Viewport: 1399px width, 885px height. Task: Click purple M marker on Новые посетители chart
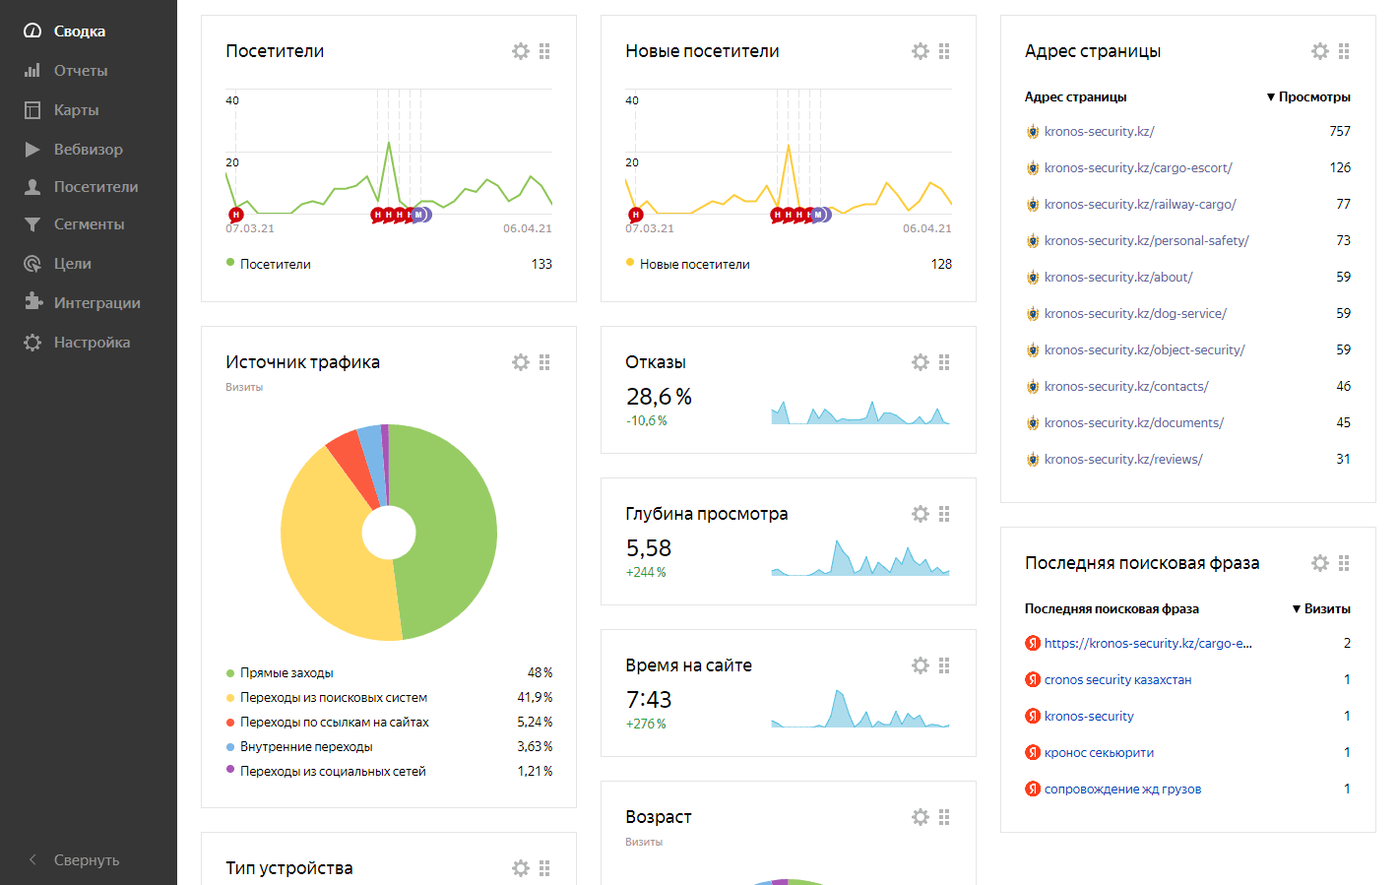[818, 215]
